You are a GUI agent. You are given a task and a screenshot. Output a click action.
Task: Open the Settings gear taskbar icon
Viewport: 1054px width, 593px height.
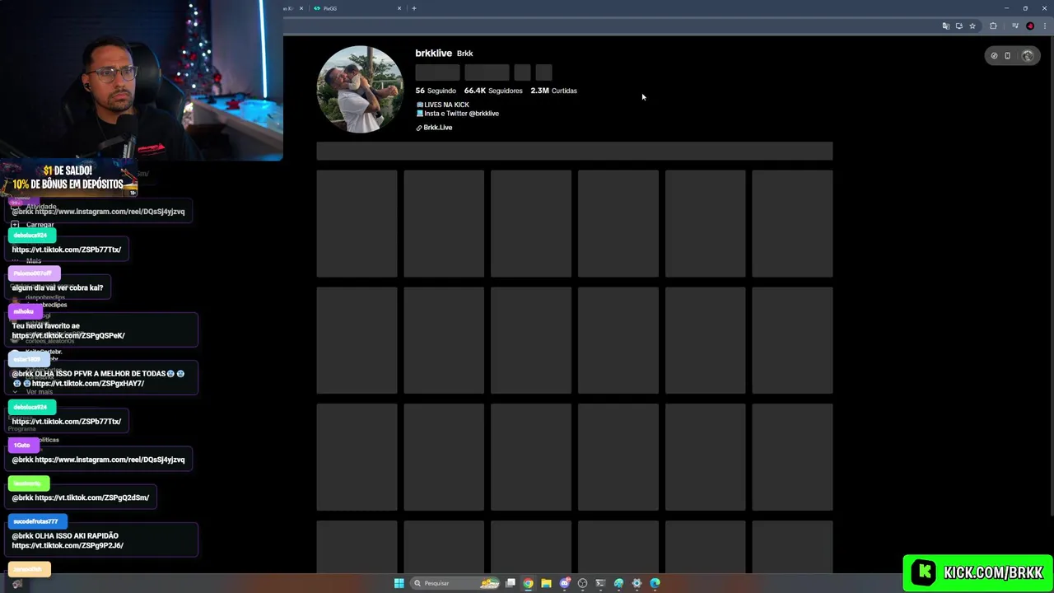(x=637, y=583)
